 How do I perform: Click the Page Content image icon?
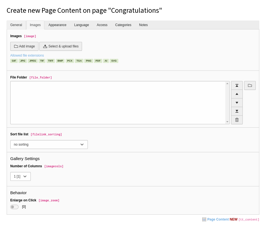coord(204,219)
